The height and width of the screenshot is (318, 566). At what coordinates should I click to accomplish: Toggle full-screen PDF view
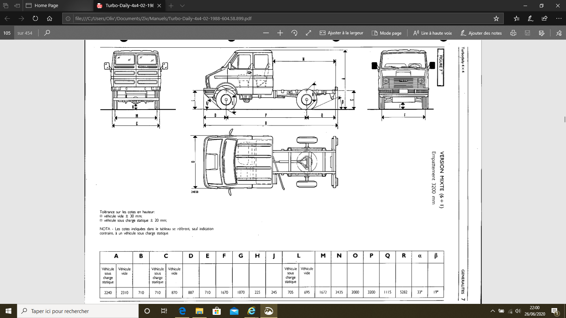point(308,33)
